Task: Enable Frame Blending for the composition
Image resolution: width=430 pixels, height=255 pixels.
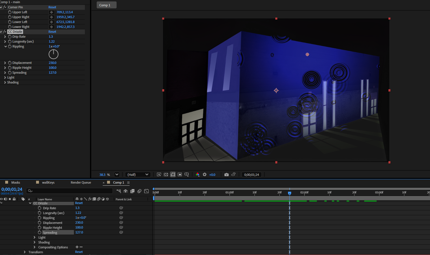Action: pyautogui.click(x=132, y=191)
